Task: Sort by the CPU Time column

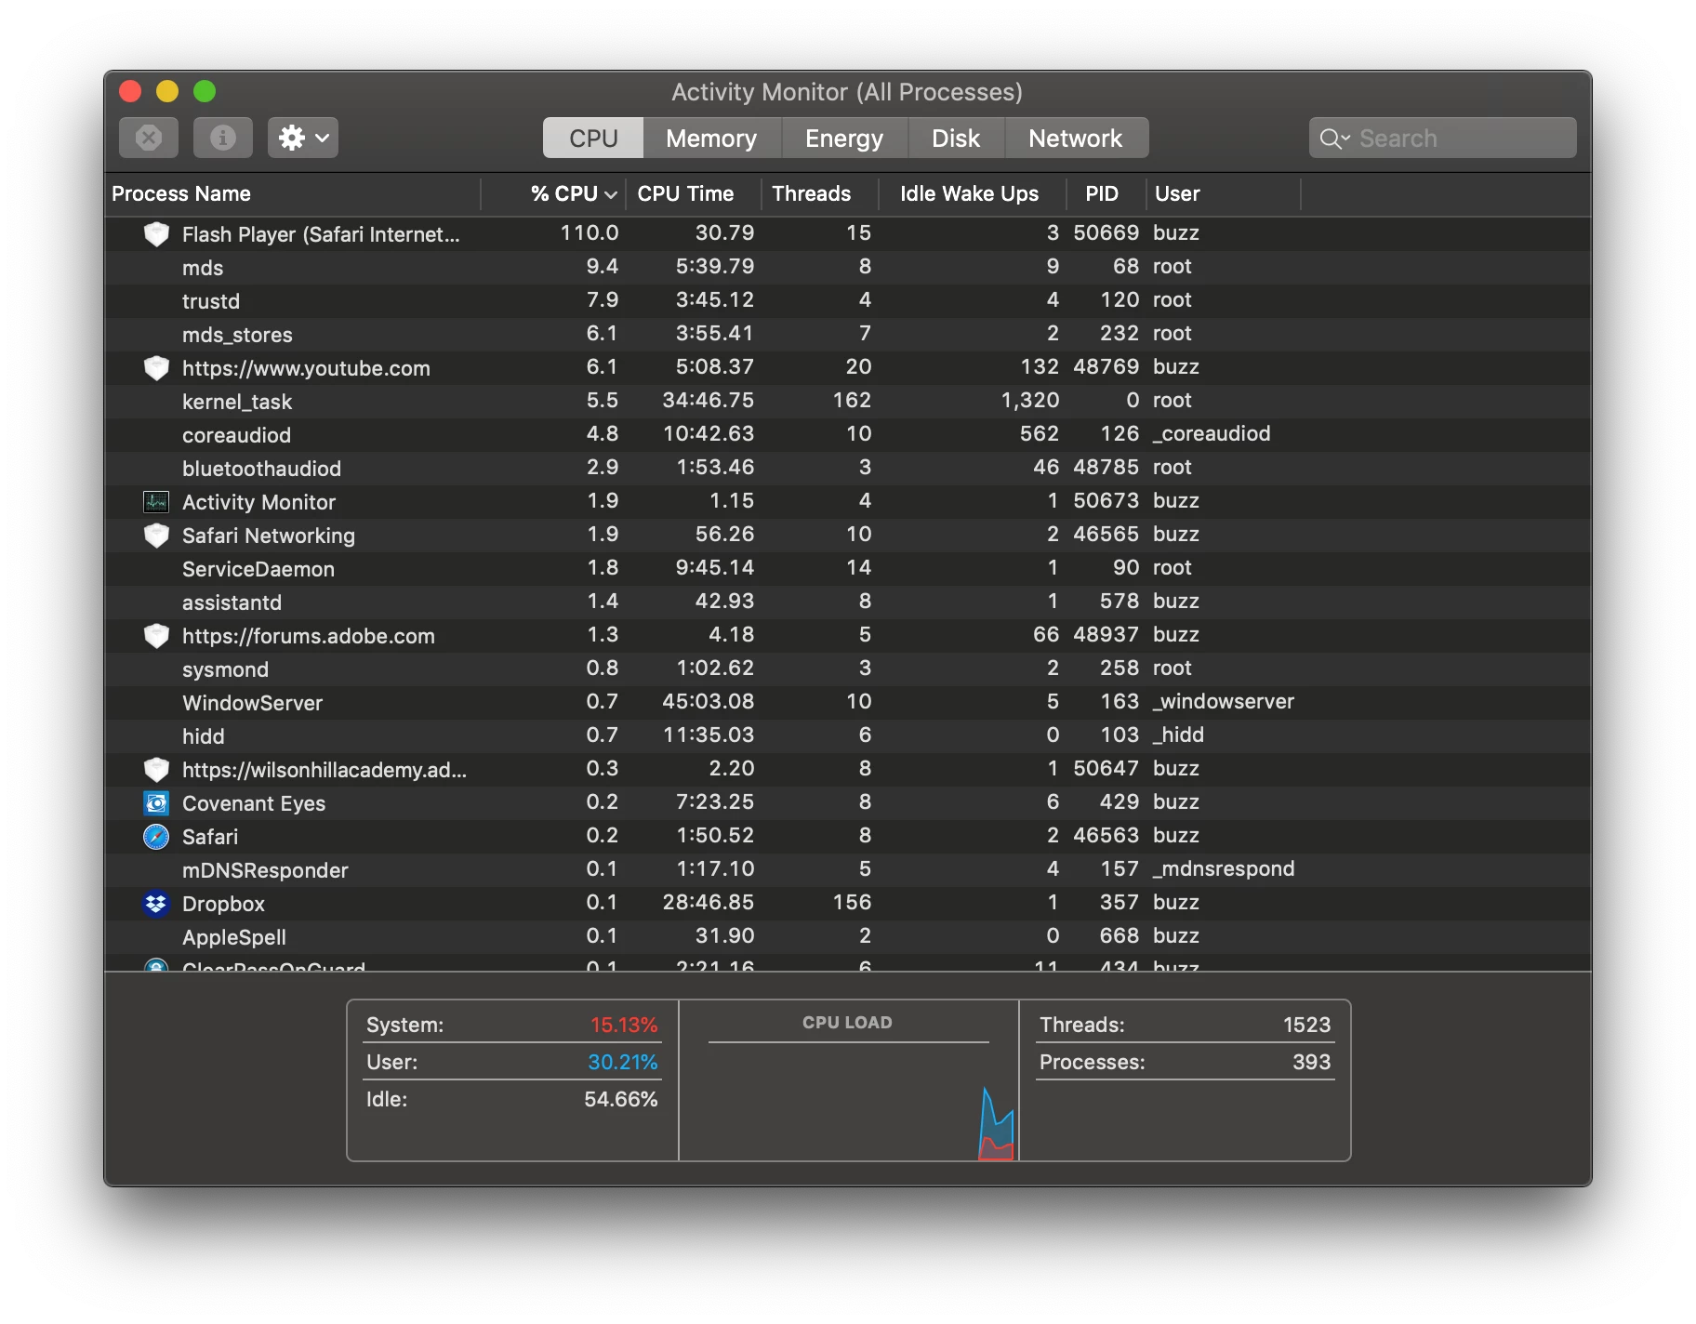Action: (x=694, y=193)
